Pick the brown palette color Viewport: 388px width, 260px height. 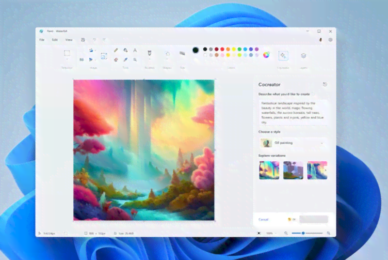(x=216, y=55)
